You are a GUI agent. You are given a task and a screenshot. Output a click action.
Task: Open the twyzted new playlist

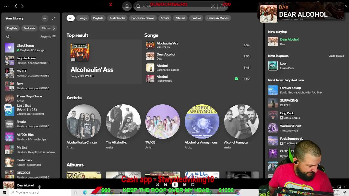pyautogui.click(x=31, y=60)
